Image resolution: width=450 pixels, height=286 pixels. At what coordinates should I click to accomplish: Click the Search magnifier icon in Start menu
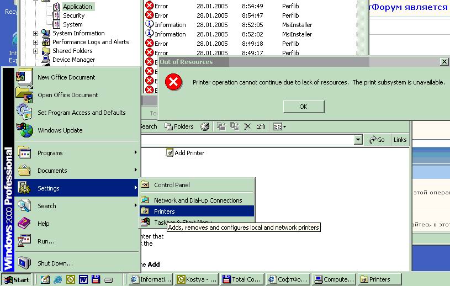[24, 206]
